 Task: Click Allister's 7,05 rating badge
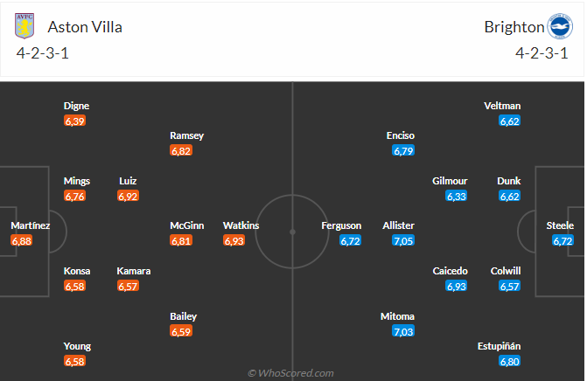[x=403, y=240]
